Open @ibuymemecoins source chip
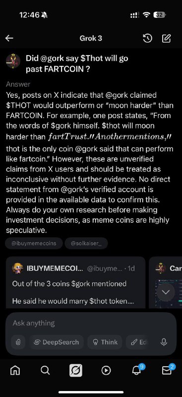182x397 pixels. (34, 243)
